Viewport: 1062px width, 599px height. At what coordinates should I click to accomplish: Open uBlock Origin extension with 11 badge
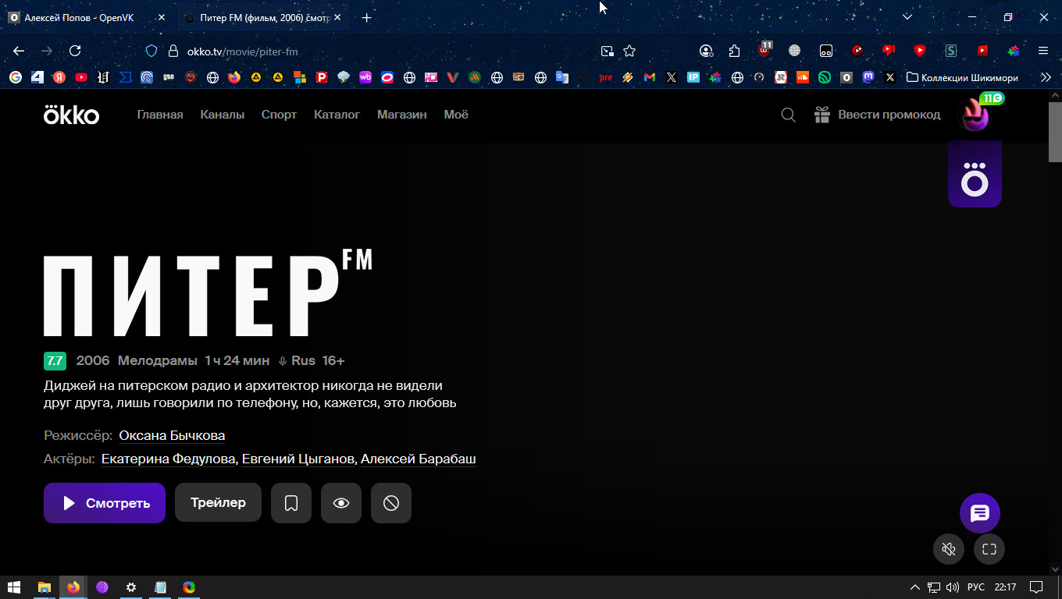point(764,50)
